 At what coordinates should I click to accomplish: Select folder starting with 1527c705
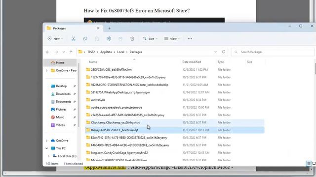(175, 77)
